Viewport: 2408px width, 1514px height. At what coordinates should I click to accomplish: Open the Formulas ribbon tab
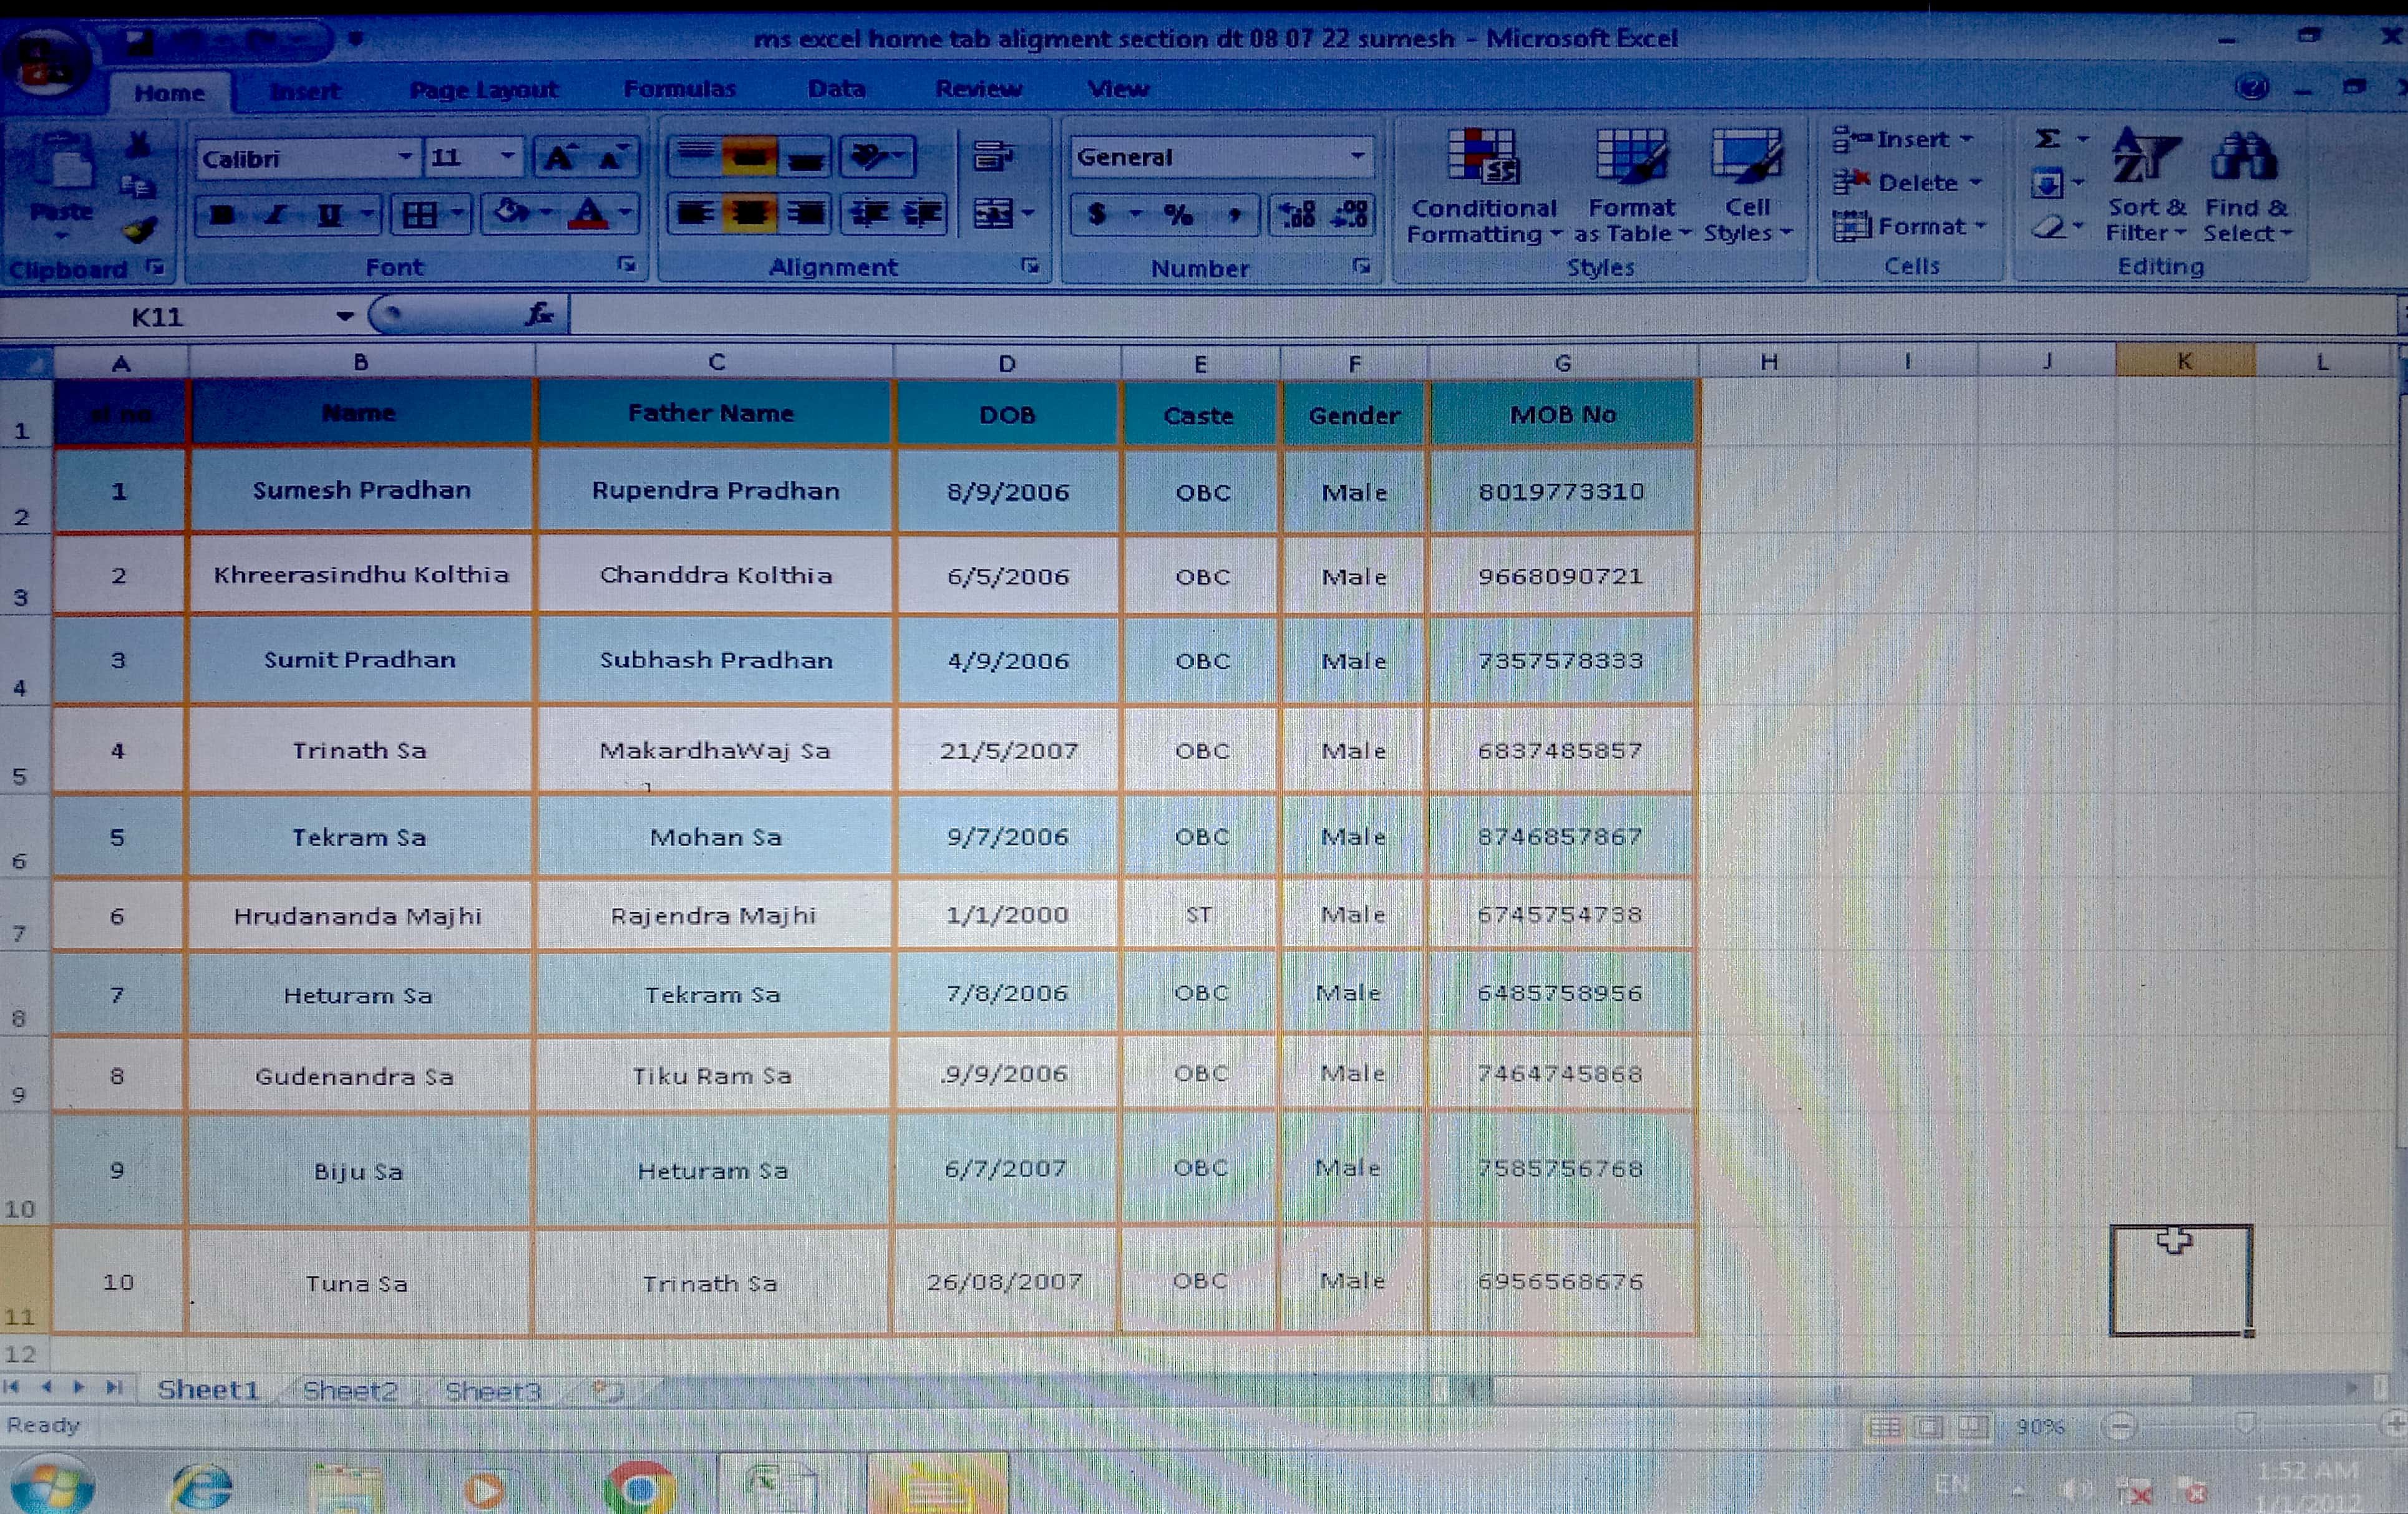coord(679,89)
